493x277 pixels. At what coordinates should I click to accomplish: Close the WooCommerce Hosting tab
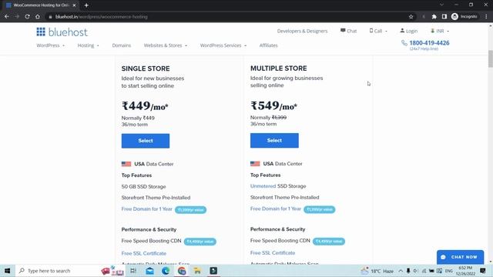[74, 5]
